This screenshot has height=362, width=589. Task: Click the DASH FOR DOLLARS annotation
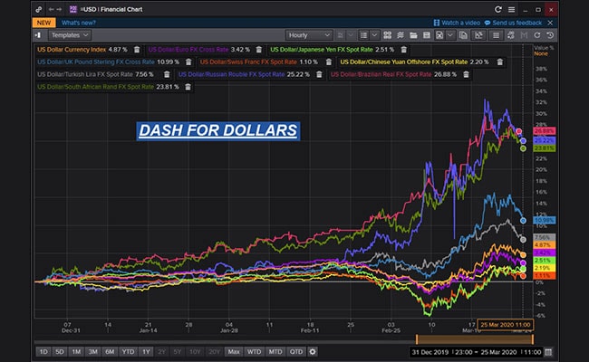click(217, 131)
